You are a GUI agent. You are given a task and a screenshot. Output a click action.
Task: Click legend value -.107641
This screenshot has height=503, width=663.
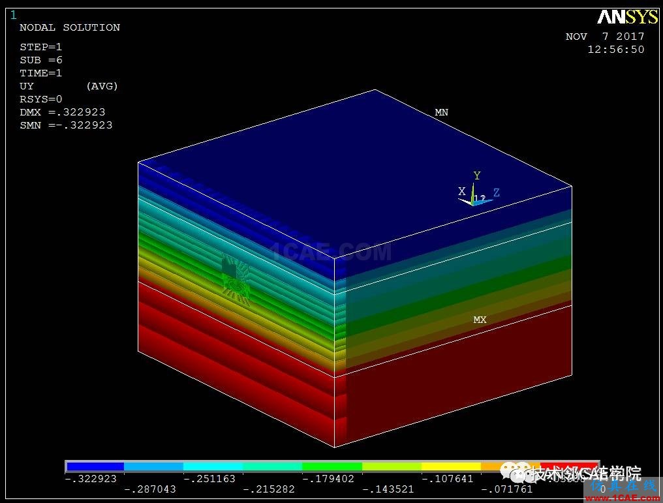pos(448,479)
